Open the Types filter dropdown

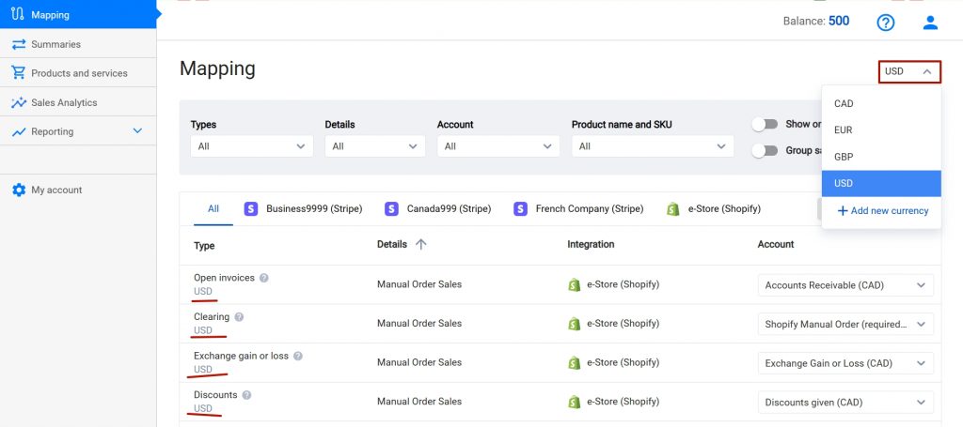[252, 146]
